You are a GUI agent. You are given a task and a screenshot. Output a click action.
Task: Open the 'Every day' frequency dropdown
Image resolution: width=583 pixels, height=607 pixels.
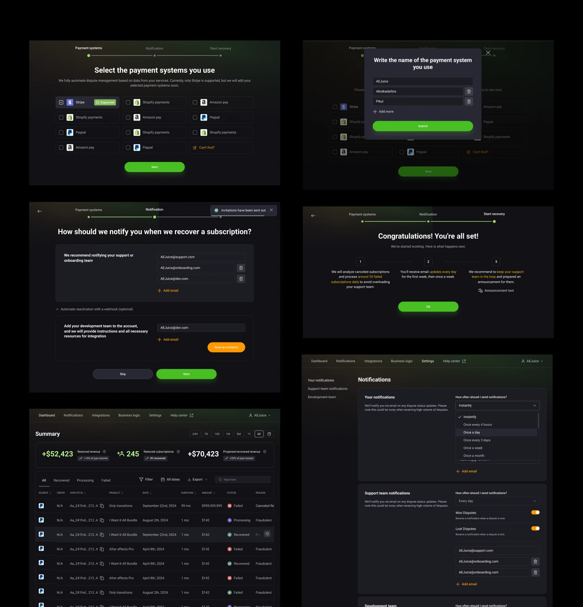[498, 501]
